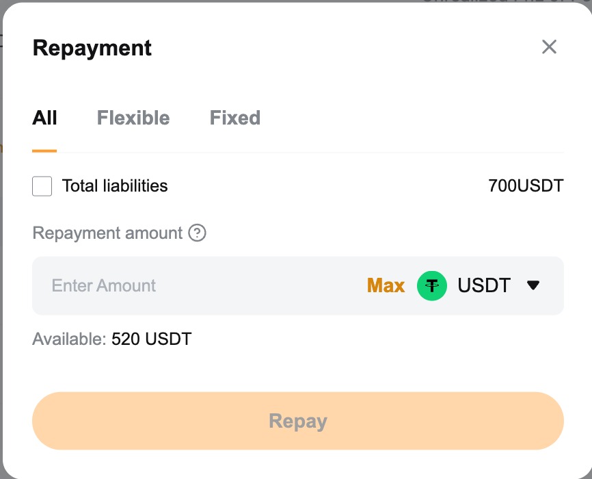The image size is (592, 479).
Task: Click the orange Max link
Action: point(386,285)
